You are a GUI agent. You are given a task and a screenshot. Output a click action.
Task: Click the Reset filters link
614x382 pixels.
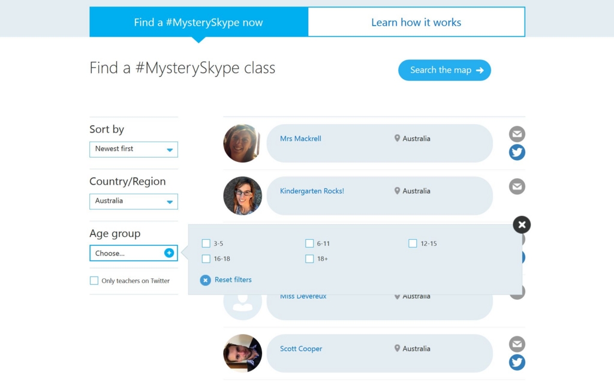233,279
